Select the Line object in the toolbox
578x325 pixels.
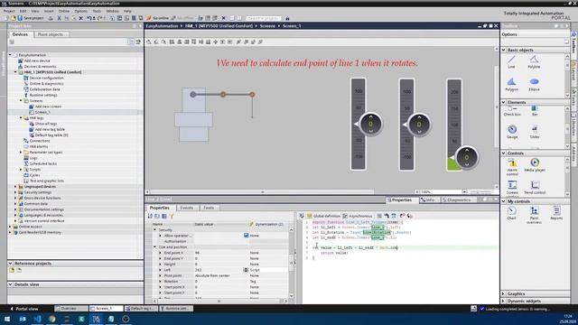pyautogui.click(x=511, y=61)
